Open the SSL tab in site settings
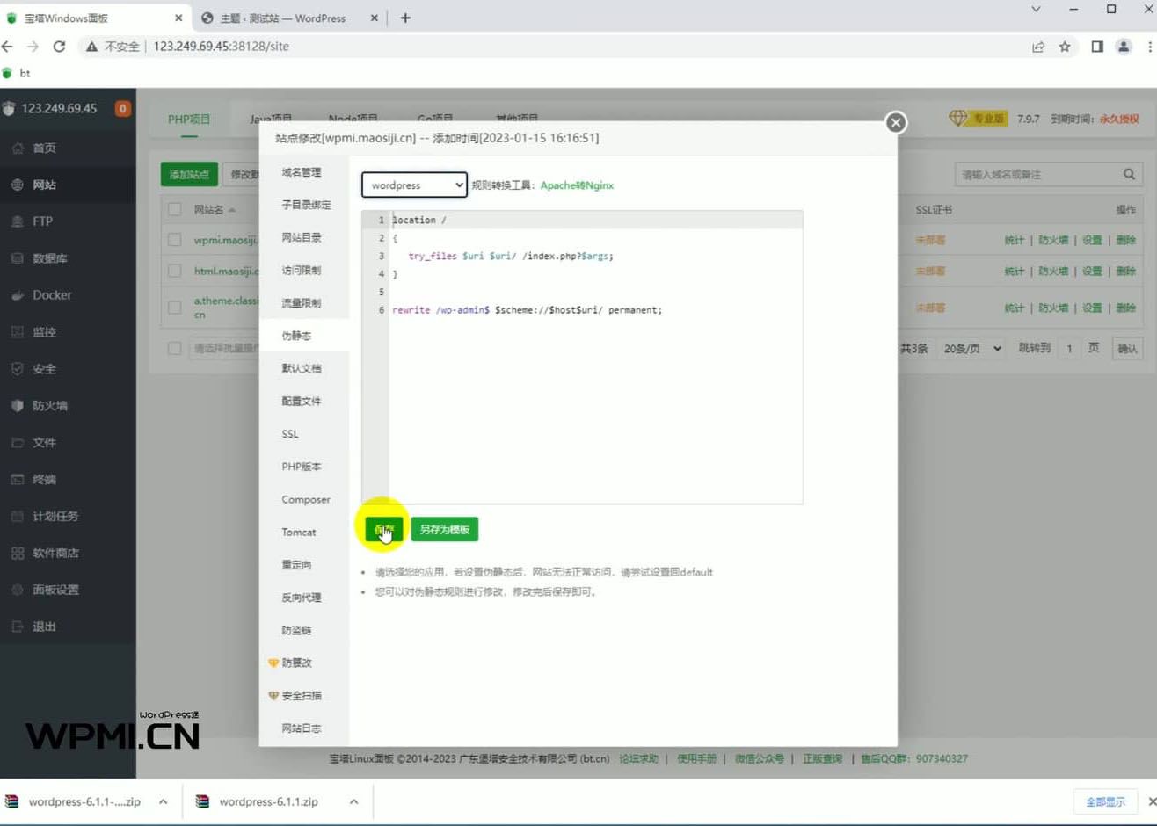This screenshot has height=826, width=1157. pos(290,434)
